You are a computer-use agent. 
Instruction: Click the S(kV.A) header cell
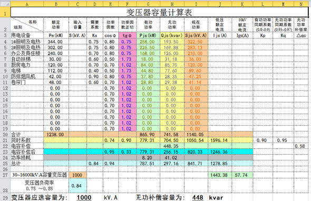(x=77, y=35)
